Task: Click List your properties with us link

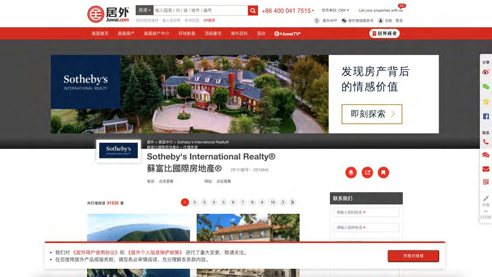Action: tap(381, 11)
